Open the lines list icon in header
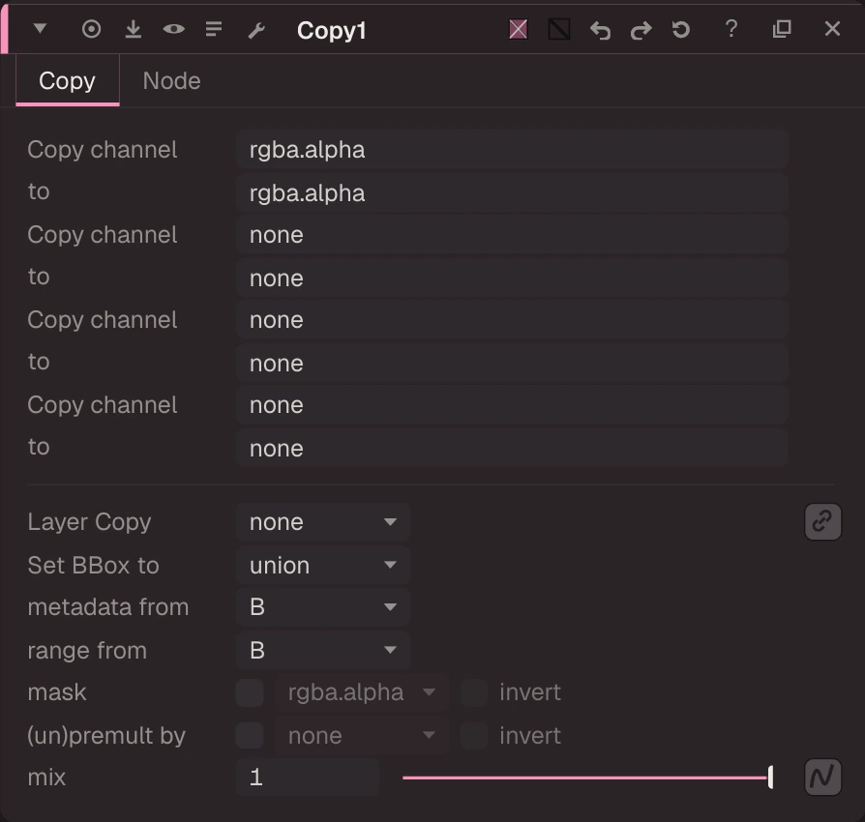The height and width of the screenshot is (822, 865). [214, 29]
